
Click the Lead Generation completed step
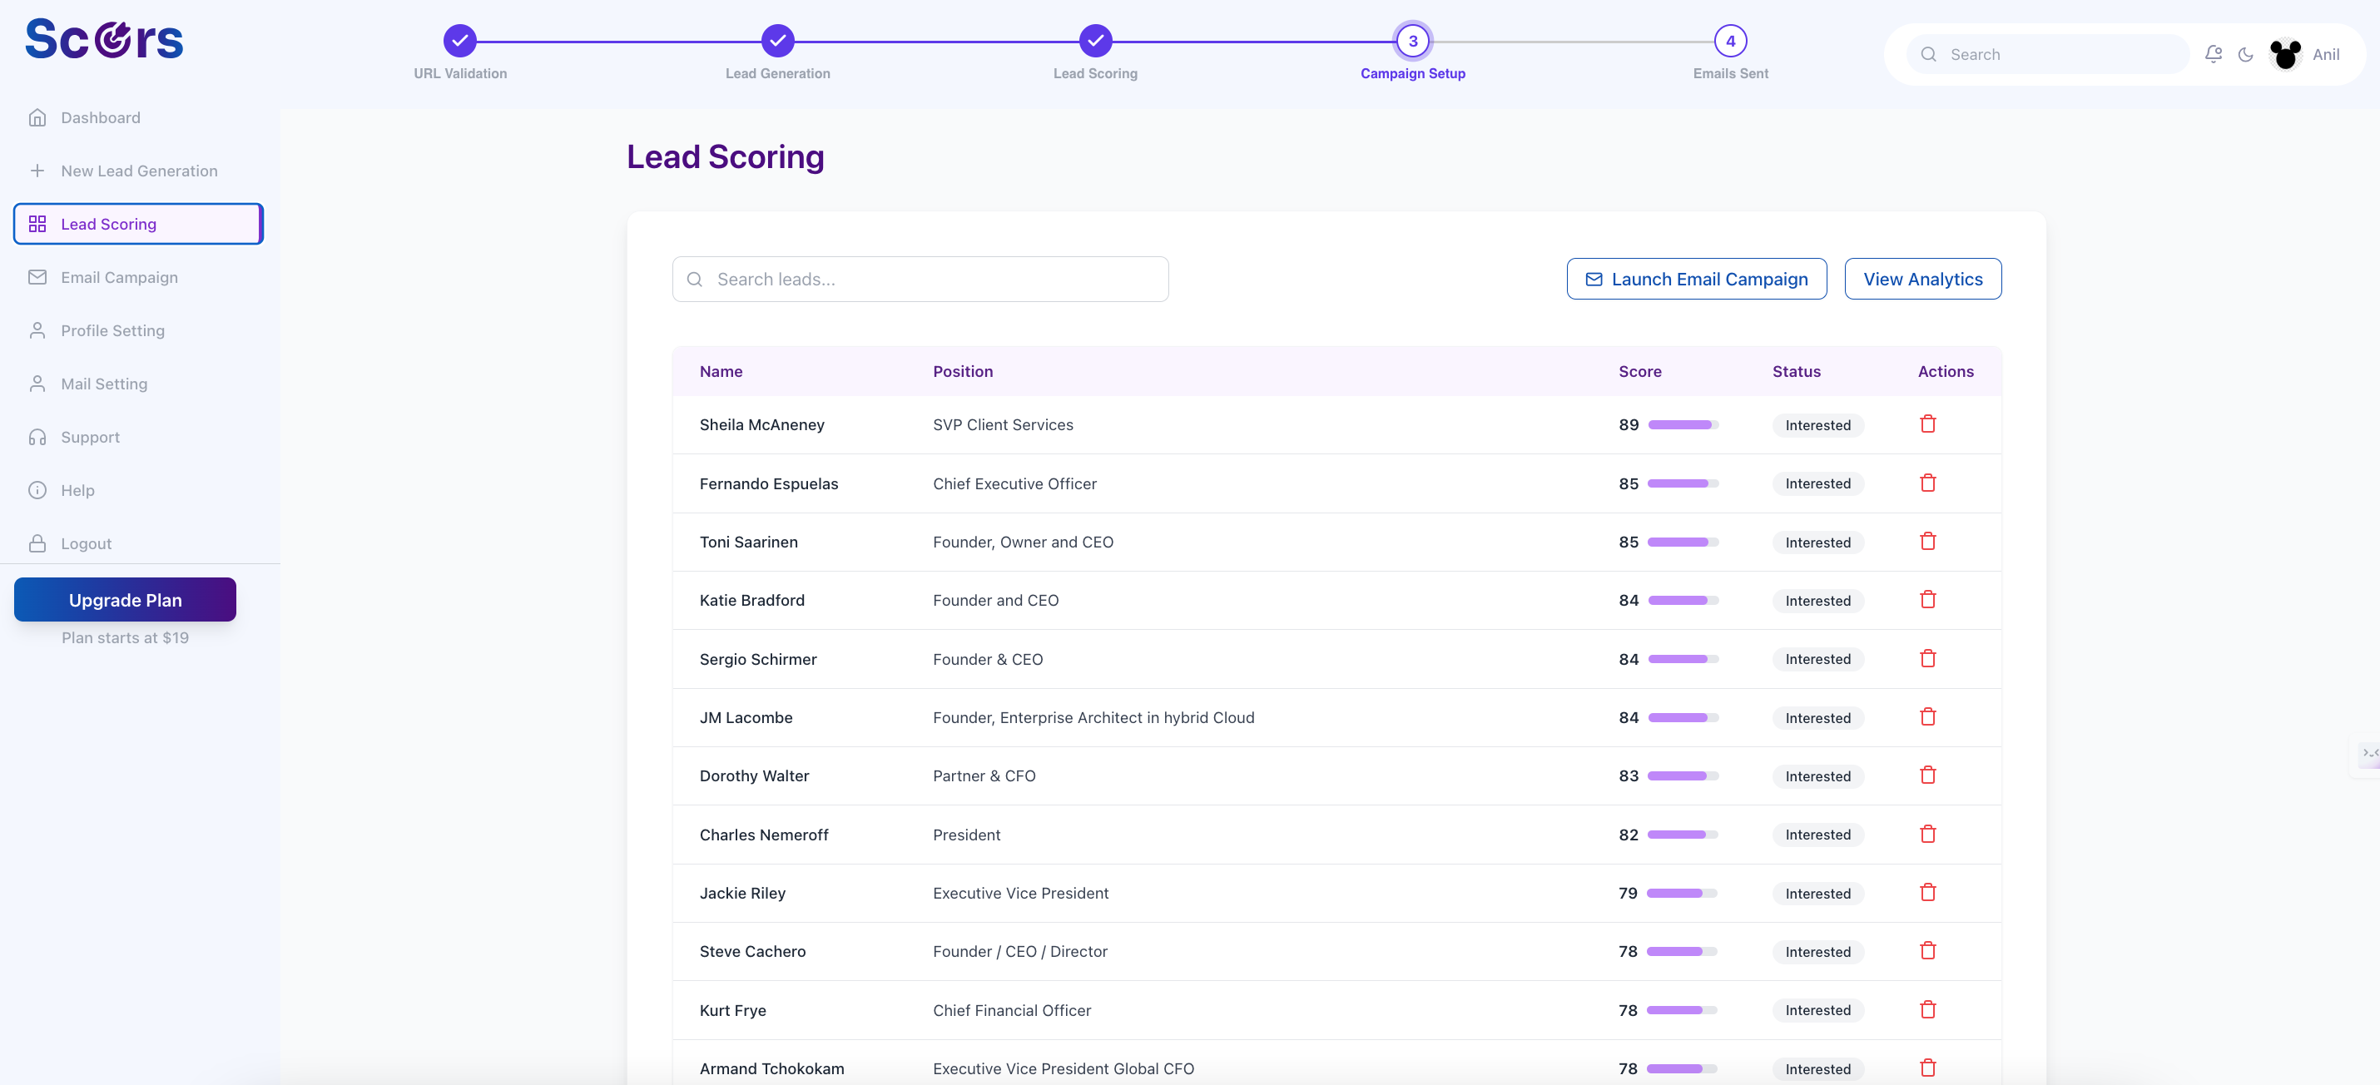tap(777, 42)
